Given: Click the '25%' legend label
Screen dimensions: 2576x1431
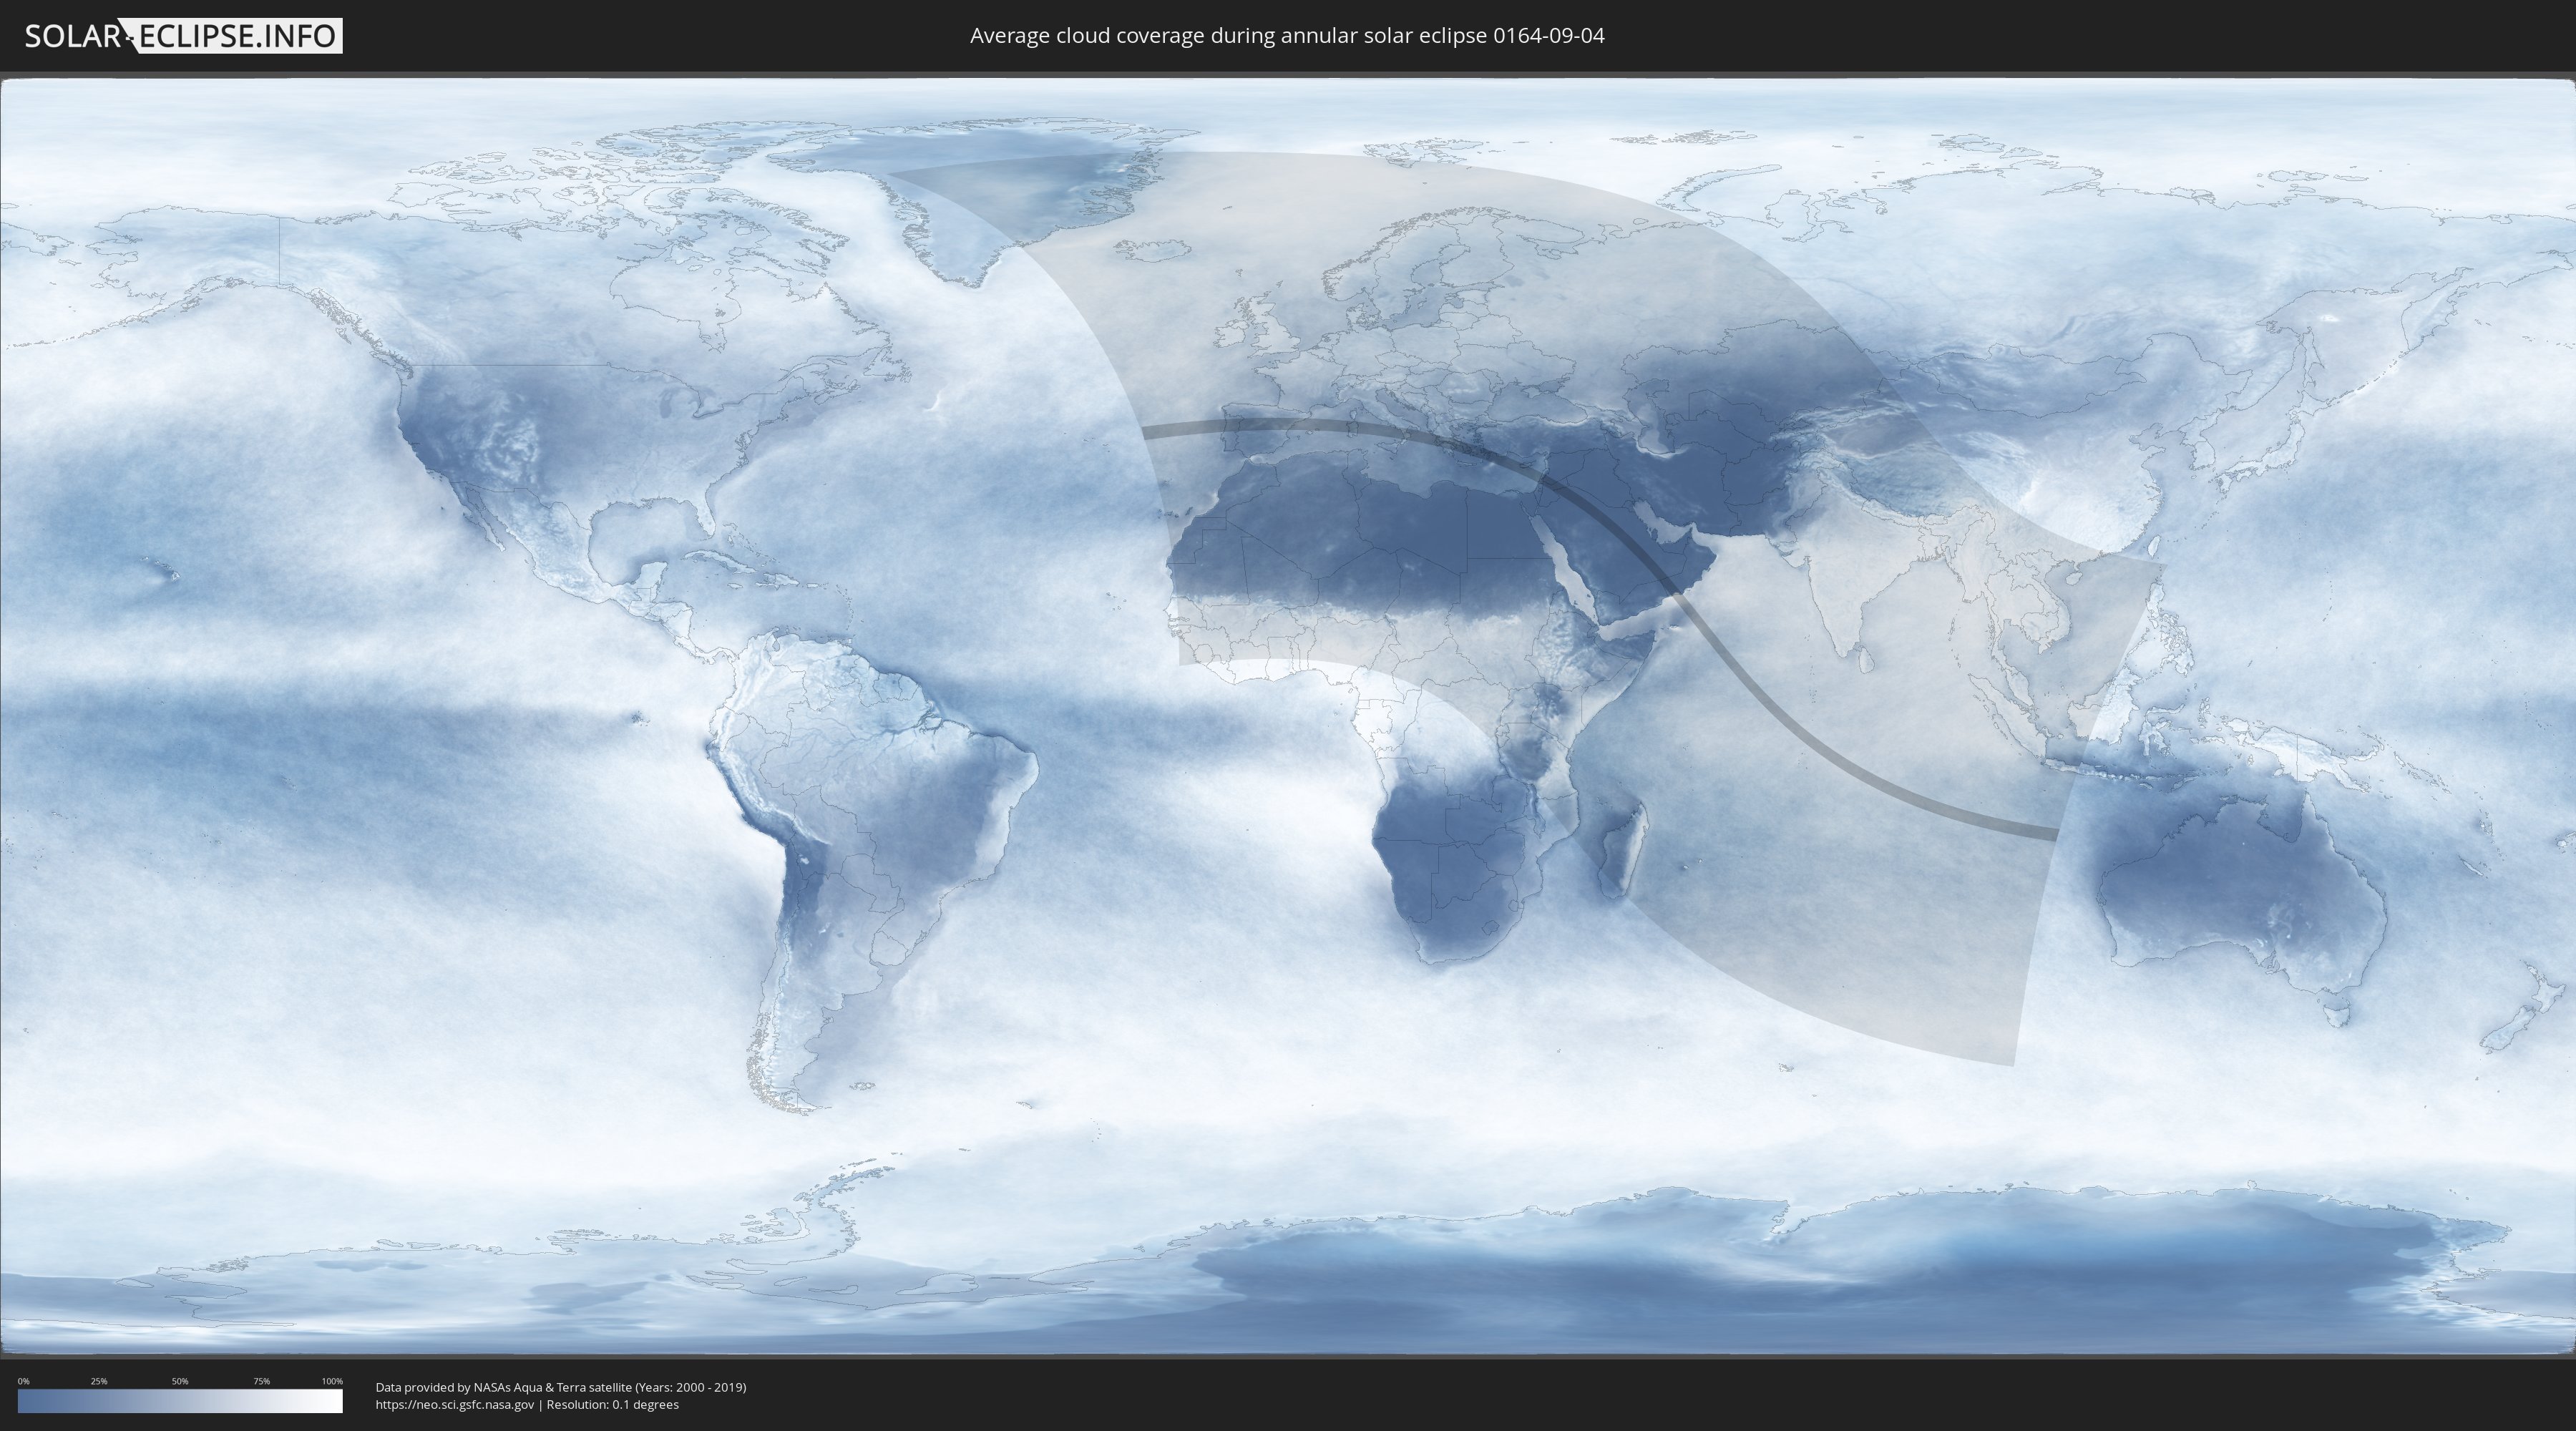Looking at the screenshot, I should (x=99, y=1381).
